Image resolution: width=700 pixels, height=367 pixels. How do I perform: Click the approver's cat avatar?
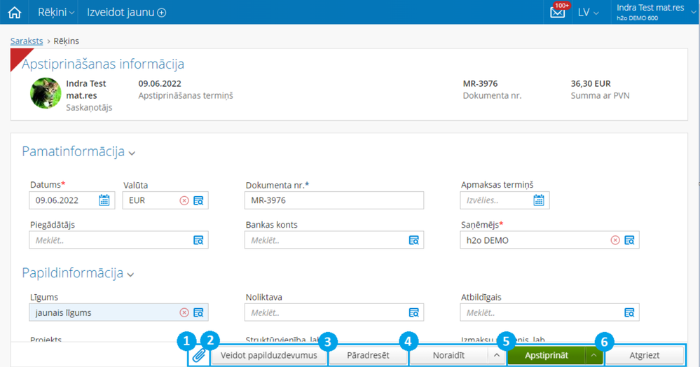coord(46,93)
